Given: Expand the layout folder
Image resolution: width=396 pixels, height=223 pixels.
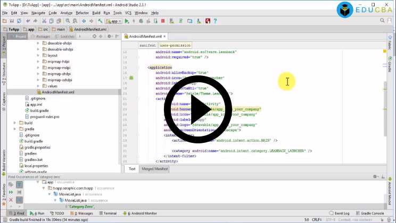Looking at the screenshot, I should [x=38, y=55].
